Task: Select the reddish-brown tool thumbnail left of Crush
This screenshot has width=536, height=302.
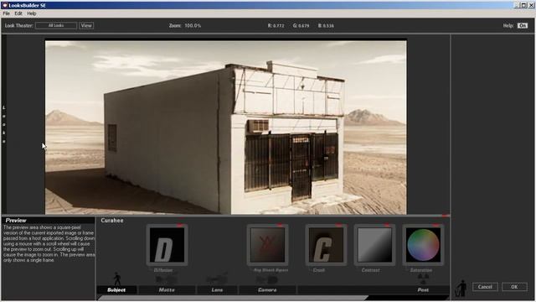Action: point(267,245)
